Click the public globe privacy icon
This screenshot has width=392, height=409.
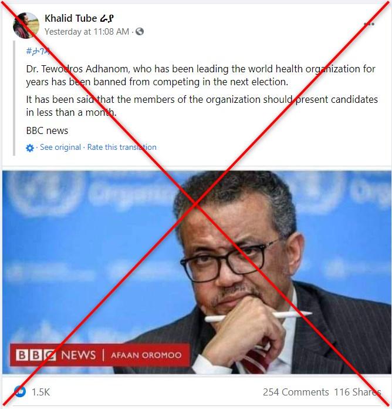coord(140,32)
